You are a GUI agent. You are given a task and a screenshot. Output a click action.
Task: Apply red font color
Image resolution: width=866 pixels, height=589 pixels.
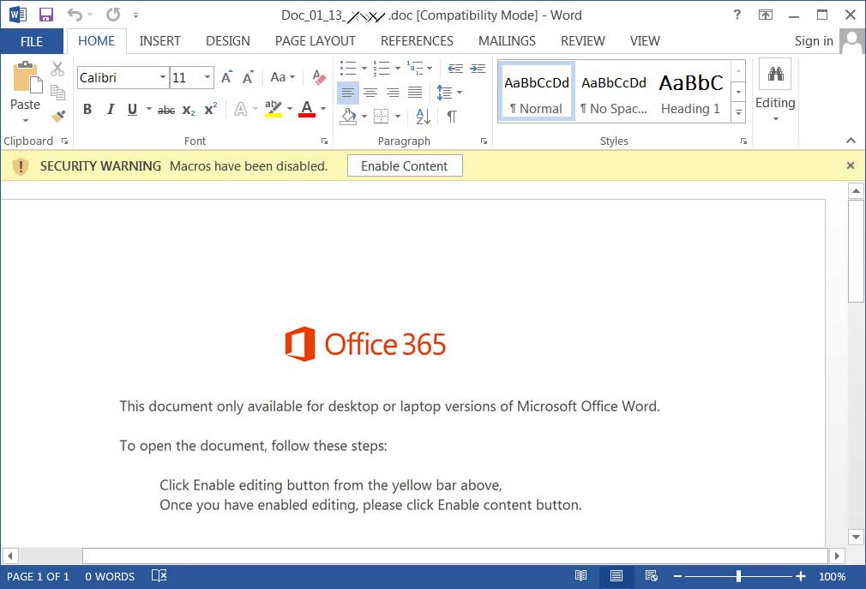(x=307, y=109)
